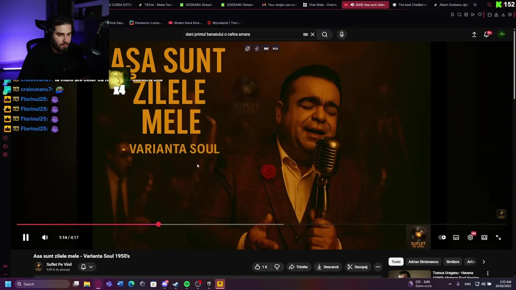Switch to the Chat Stats - Overlay browser tab

[320, 5]
